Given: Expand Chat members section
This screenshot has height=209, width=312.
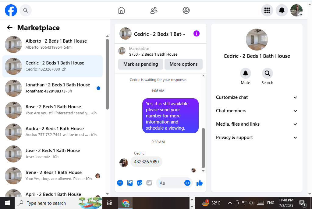Looking at the screenshot, I should (x=257, y=111).
